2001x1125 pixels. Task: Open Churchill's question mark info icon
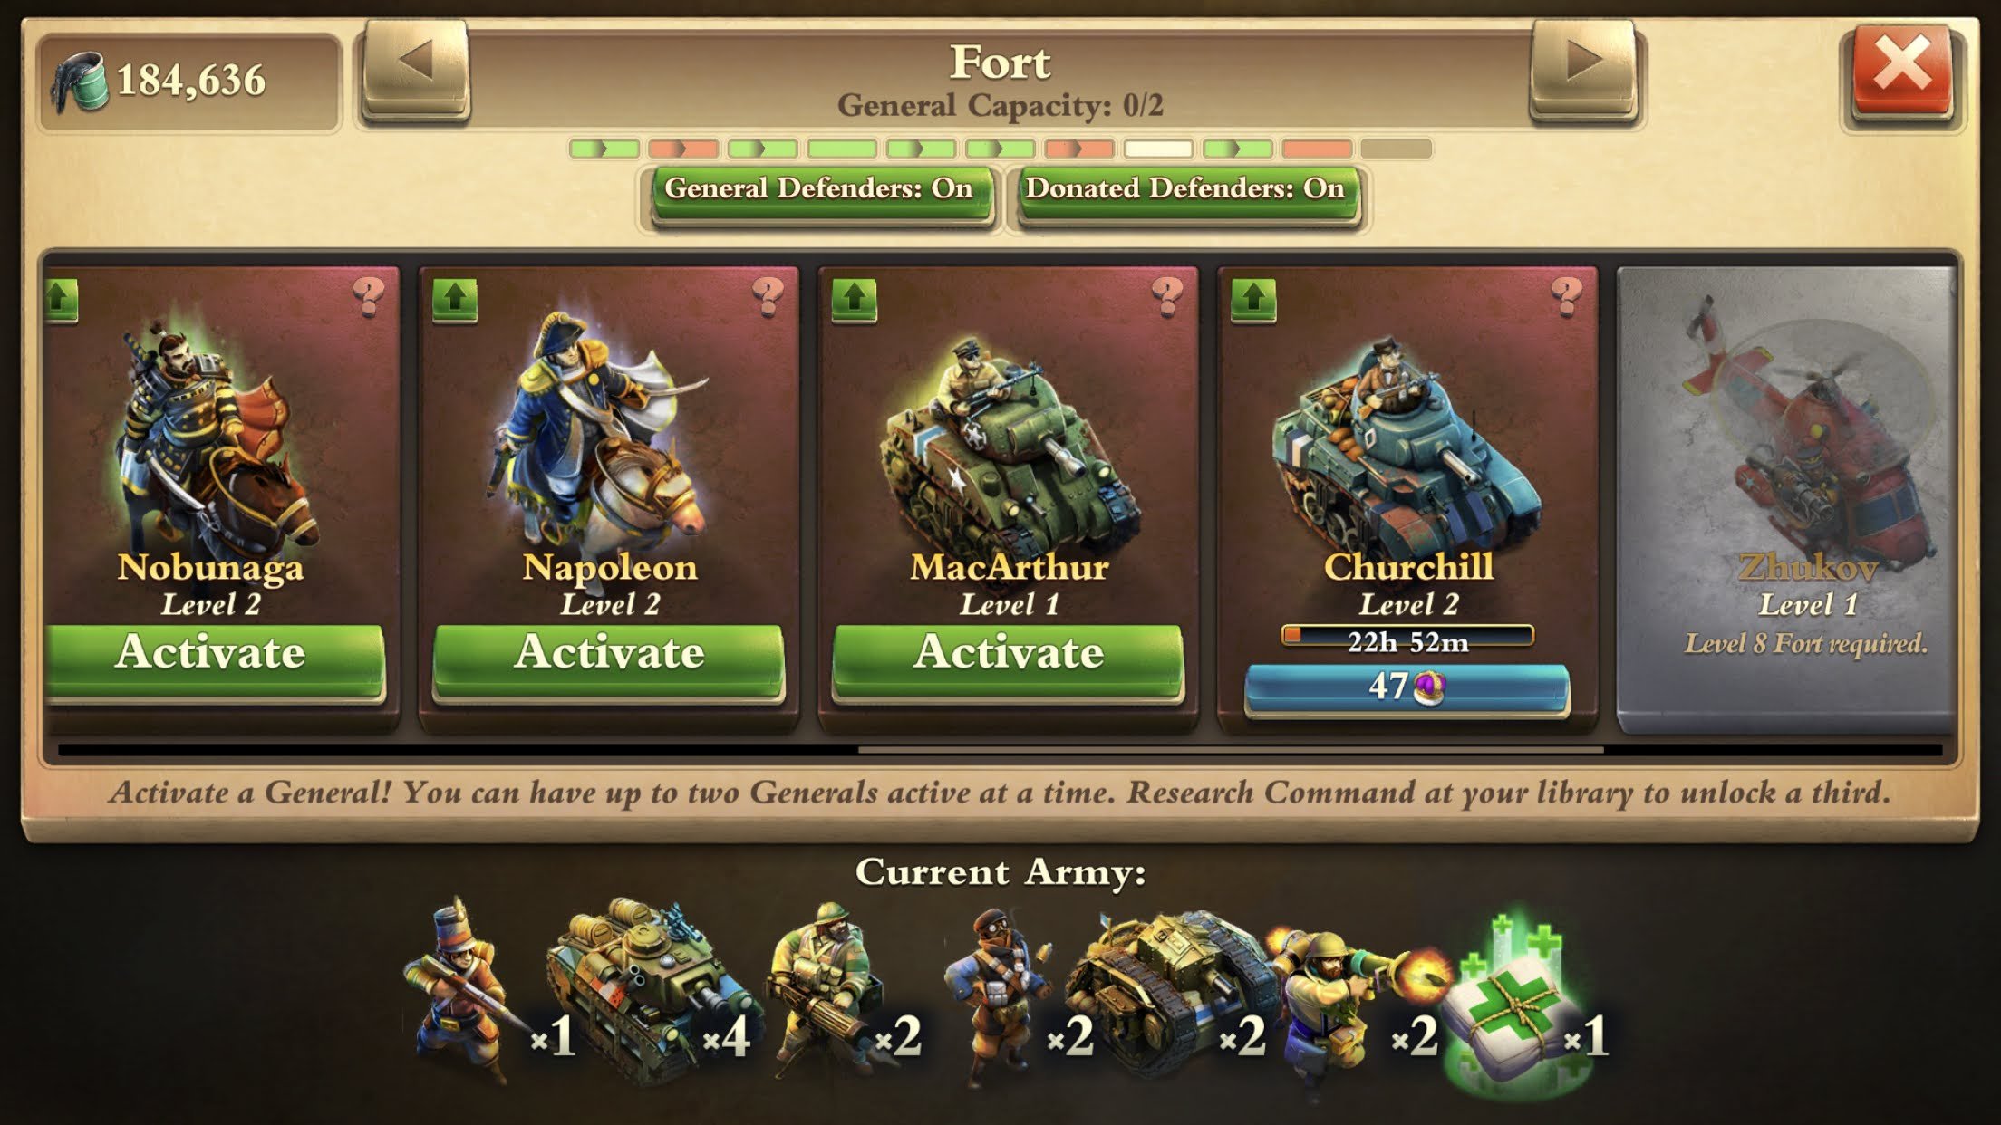point(1567,295)
